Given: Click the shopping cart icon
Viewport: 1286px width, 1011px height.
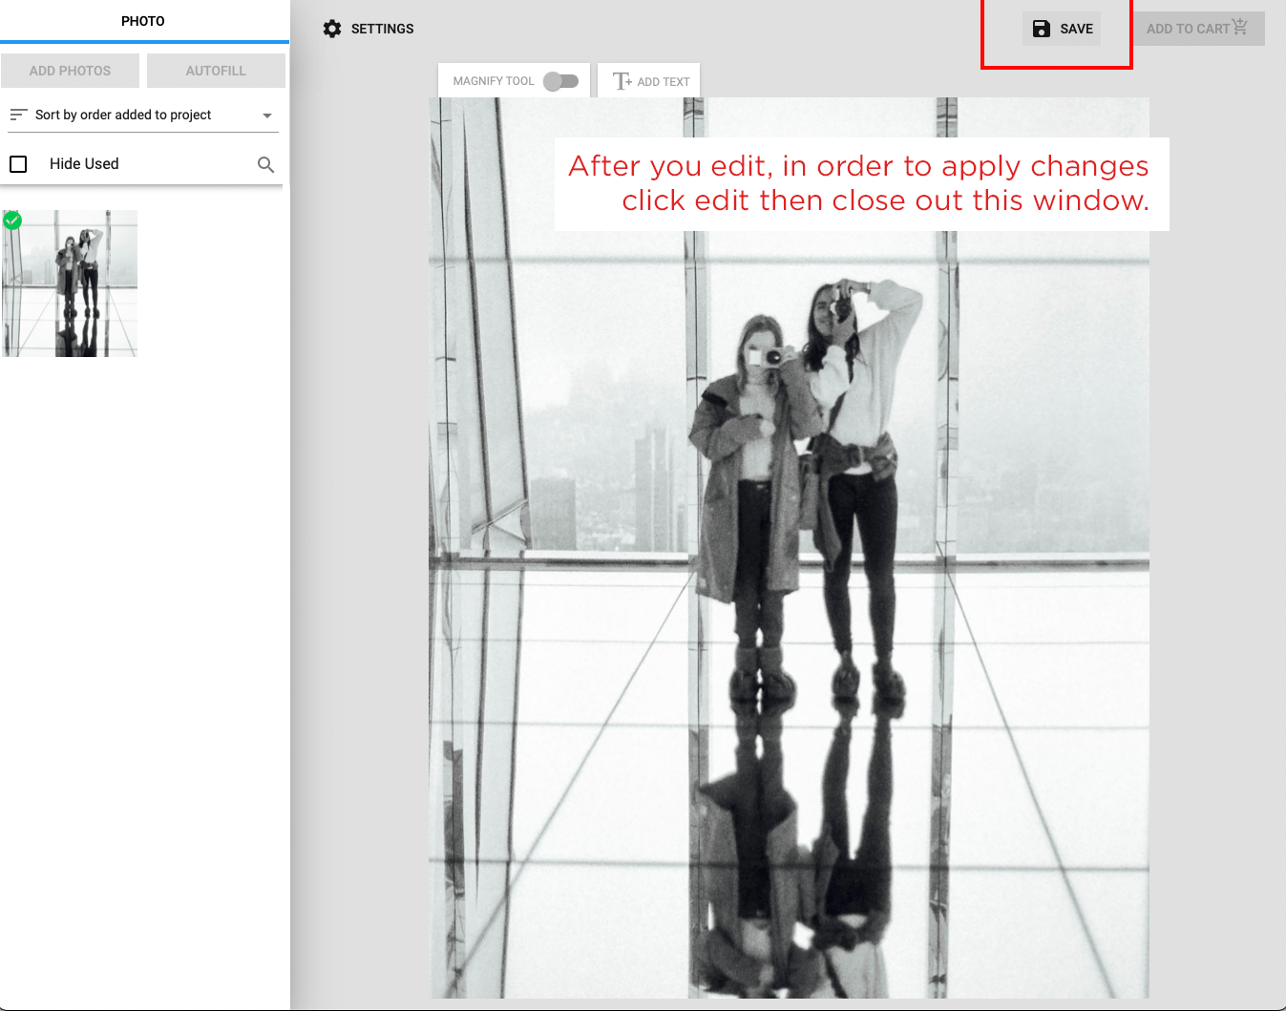Looking at the screenshot, I should 1240,27.
